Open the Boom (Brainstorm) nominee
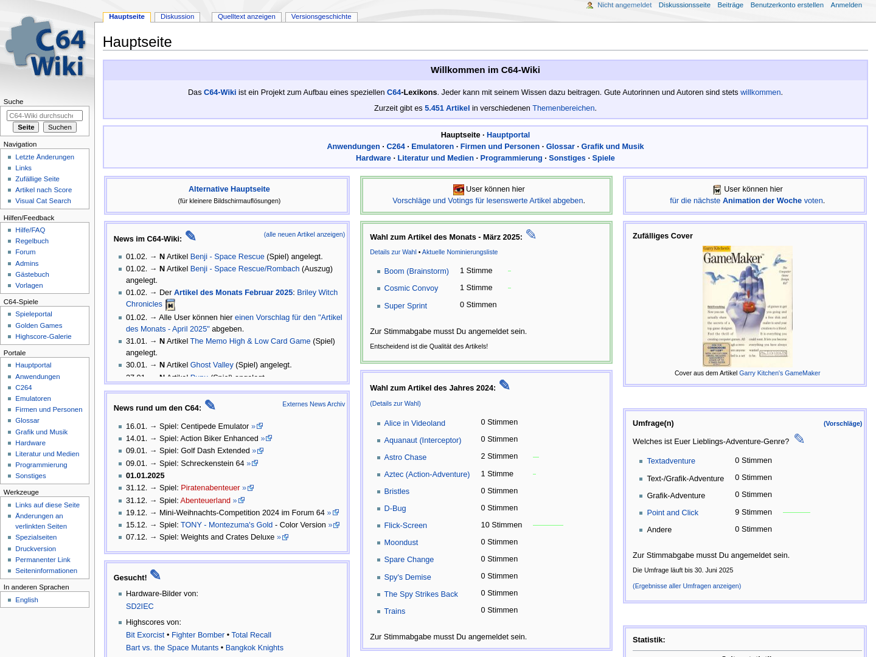This screenshot has width=876, height=657. point(416,271)
